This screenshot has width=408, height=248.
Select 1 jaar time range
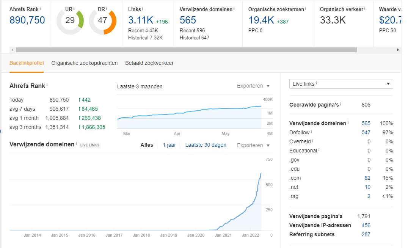click(169, 145)
